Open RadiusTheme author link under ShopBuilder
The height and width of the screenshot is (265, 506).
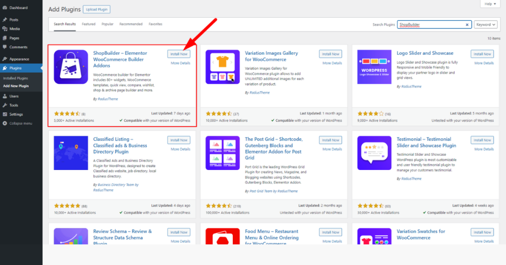pyautogui.click(x=108, y=99)
